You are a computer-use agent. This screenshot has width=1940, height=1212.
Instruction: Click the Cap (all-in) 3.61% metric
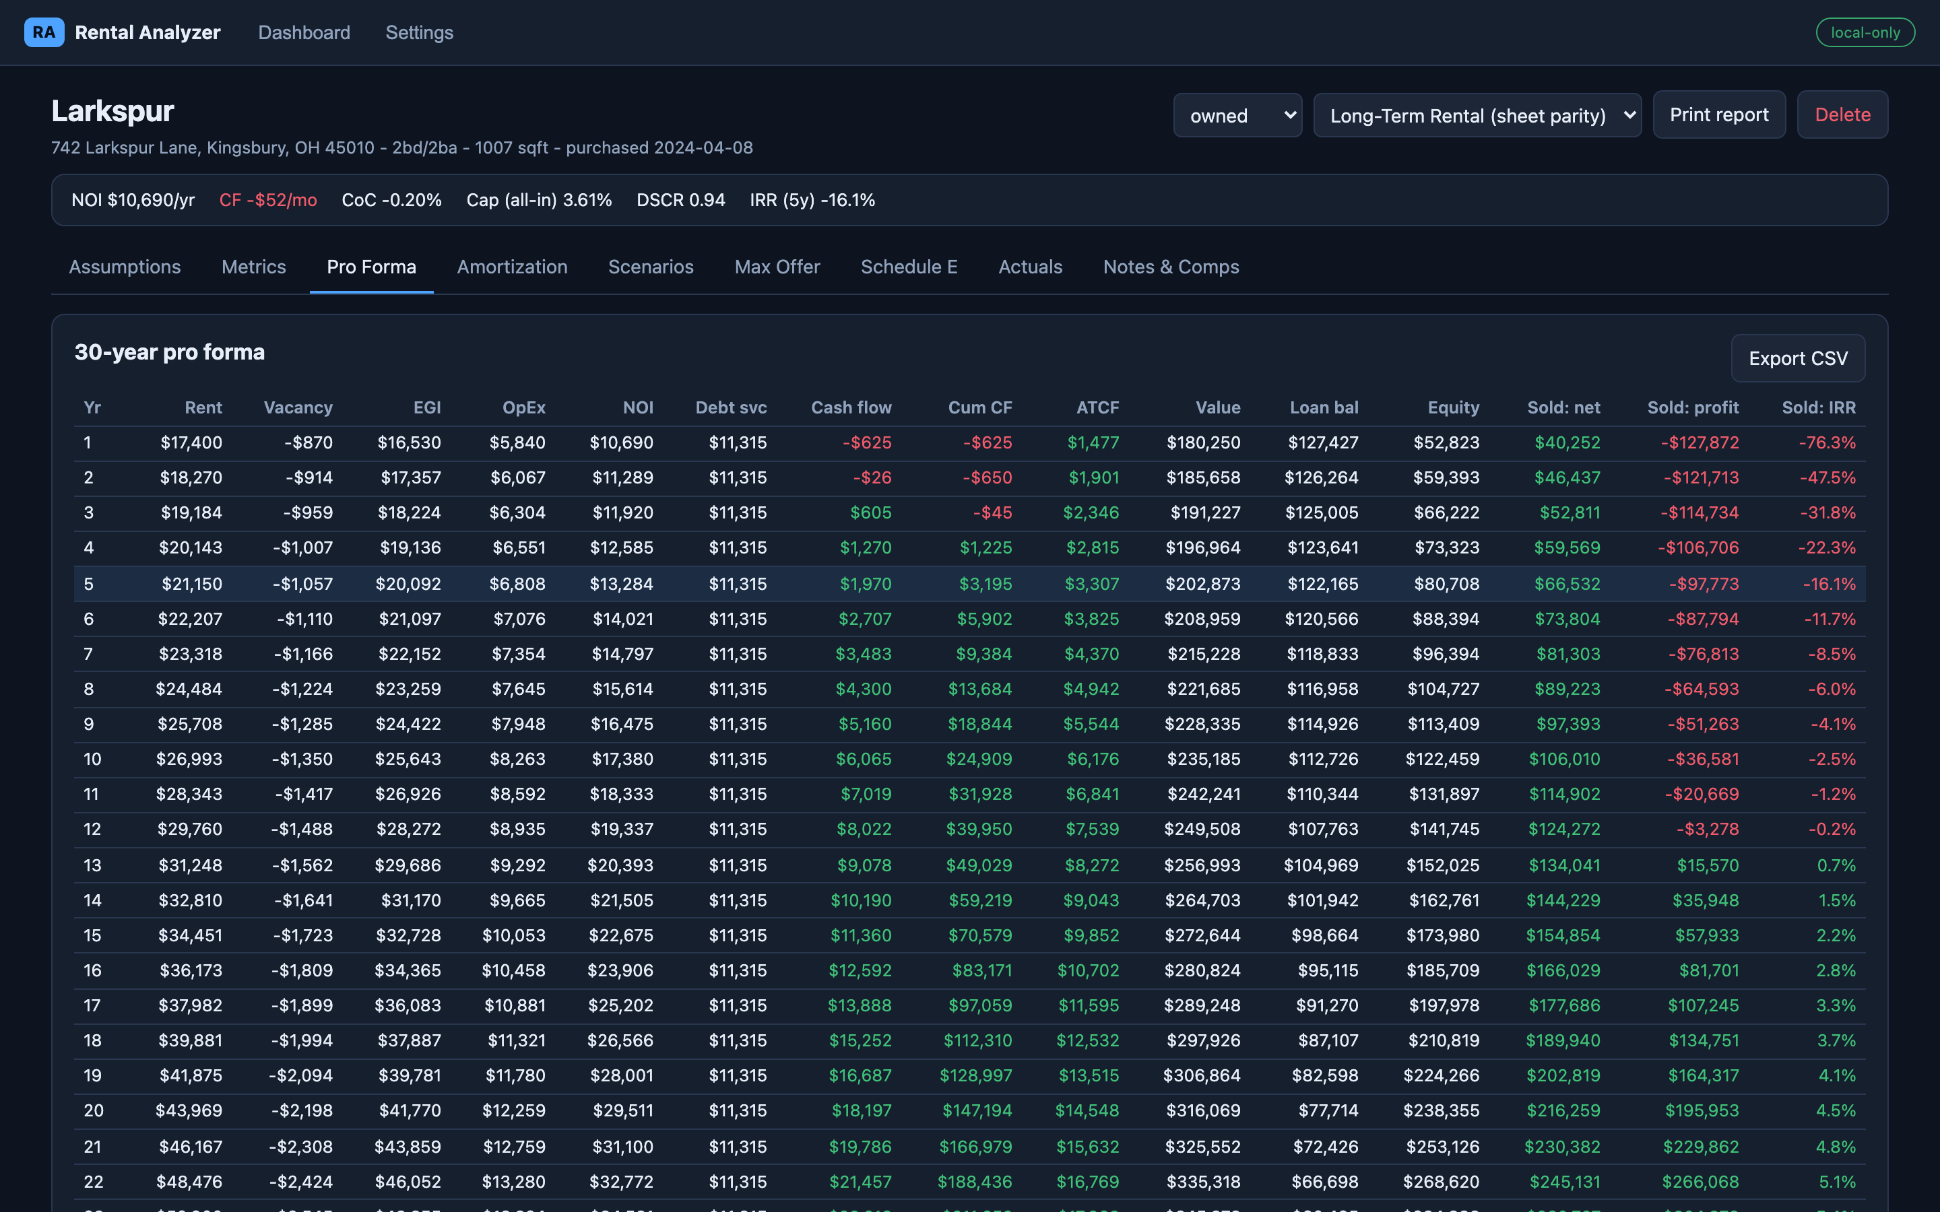(x=540, y=199)
